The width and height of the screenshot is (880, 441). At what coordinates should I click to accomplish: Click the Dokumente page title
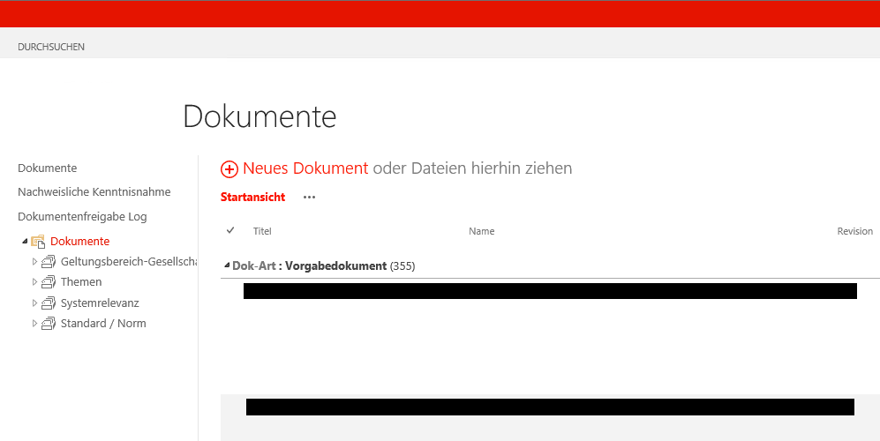click(x=259, y=116)
